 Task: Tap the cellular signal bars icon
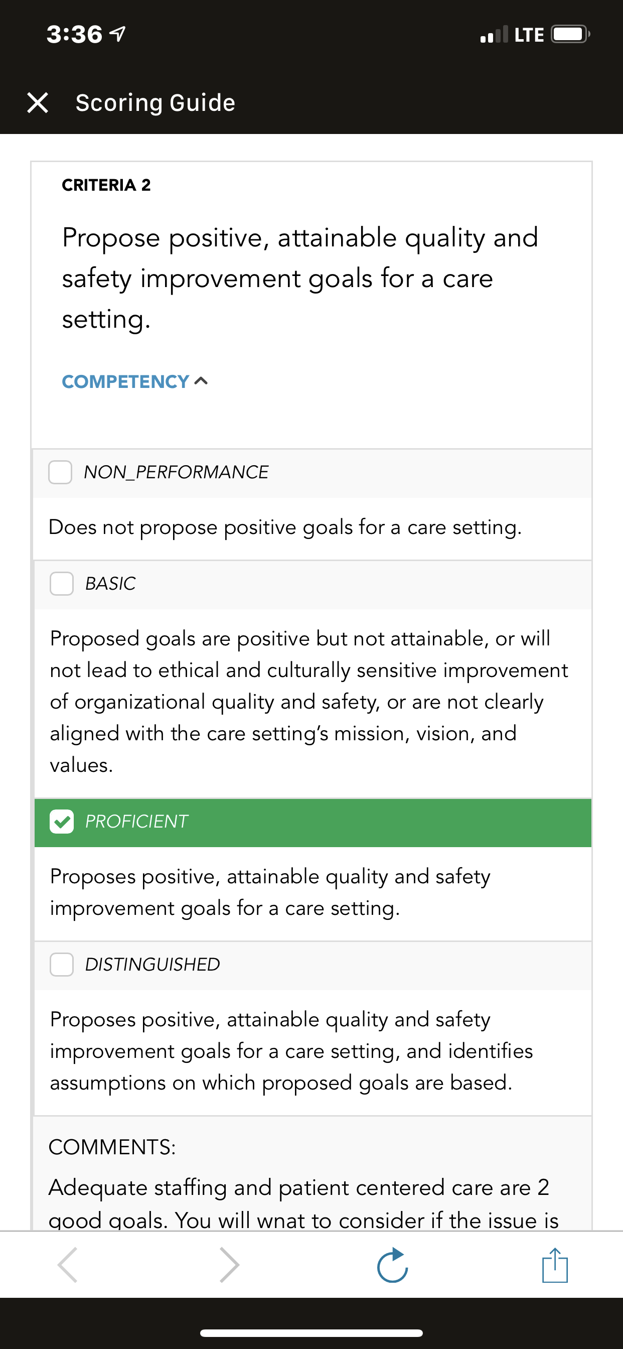pos(494,35)
